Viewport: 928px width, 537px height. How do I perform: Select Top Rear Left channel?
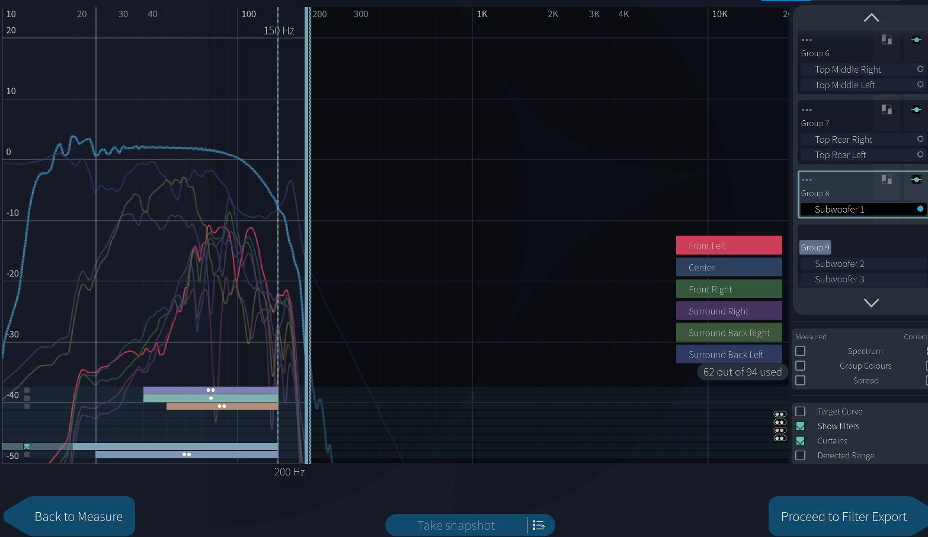[840, 155]
